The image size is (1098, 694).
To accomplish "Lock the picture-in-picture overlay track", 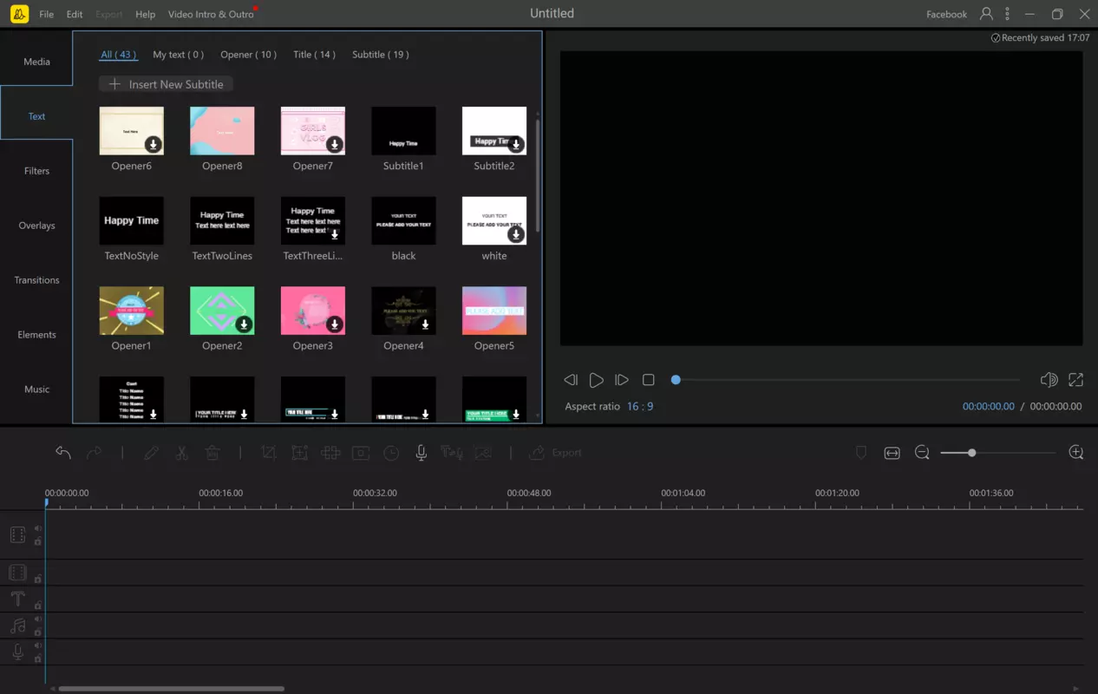I will click(x=38, y=579).
